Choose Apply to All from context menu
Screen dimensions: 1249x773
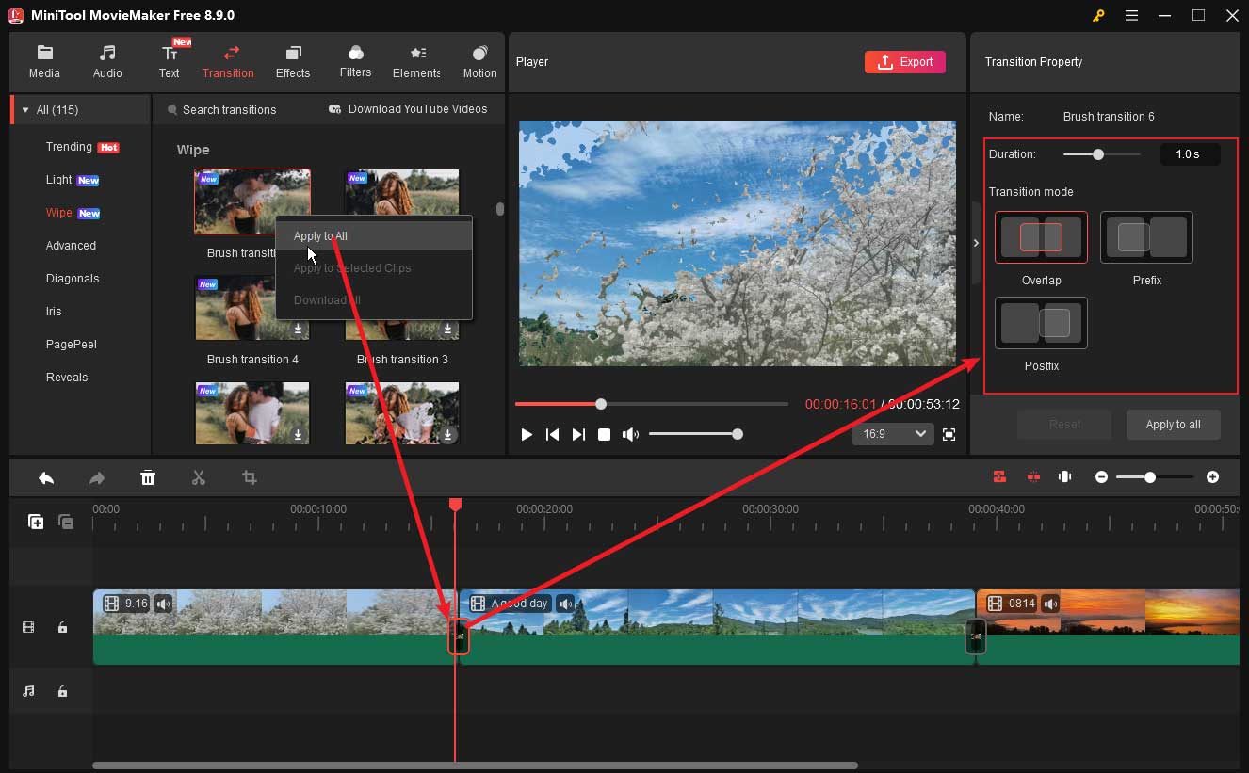click(x=374, y=235)
